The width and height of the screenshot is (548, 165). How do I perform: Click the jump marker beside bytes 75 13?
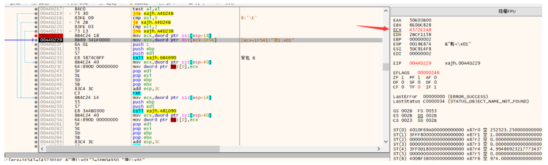tap(70, 31)
